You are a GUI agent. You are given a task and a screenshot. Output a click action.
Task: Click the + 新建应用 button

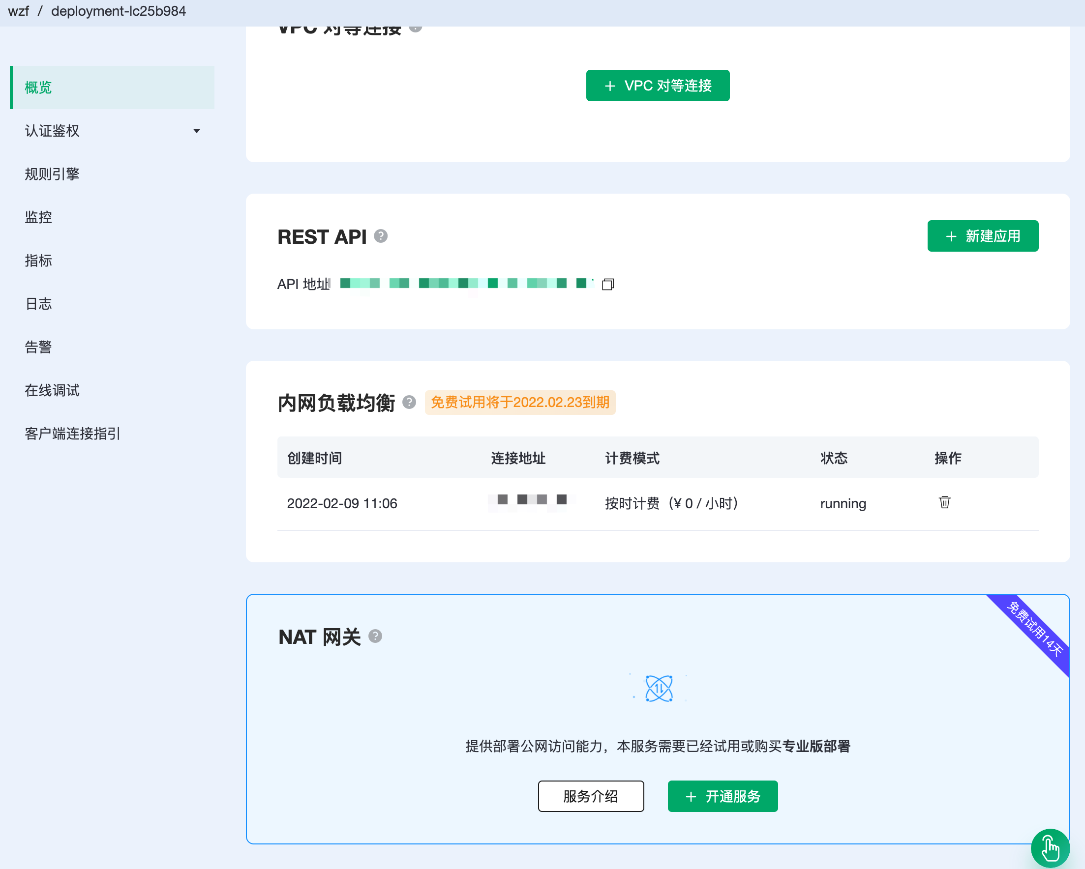(x=982, y=236)
